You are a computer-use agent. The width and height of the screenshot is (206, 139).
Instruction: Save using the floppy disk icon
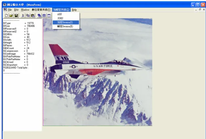16,15
